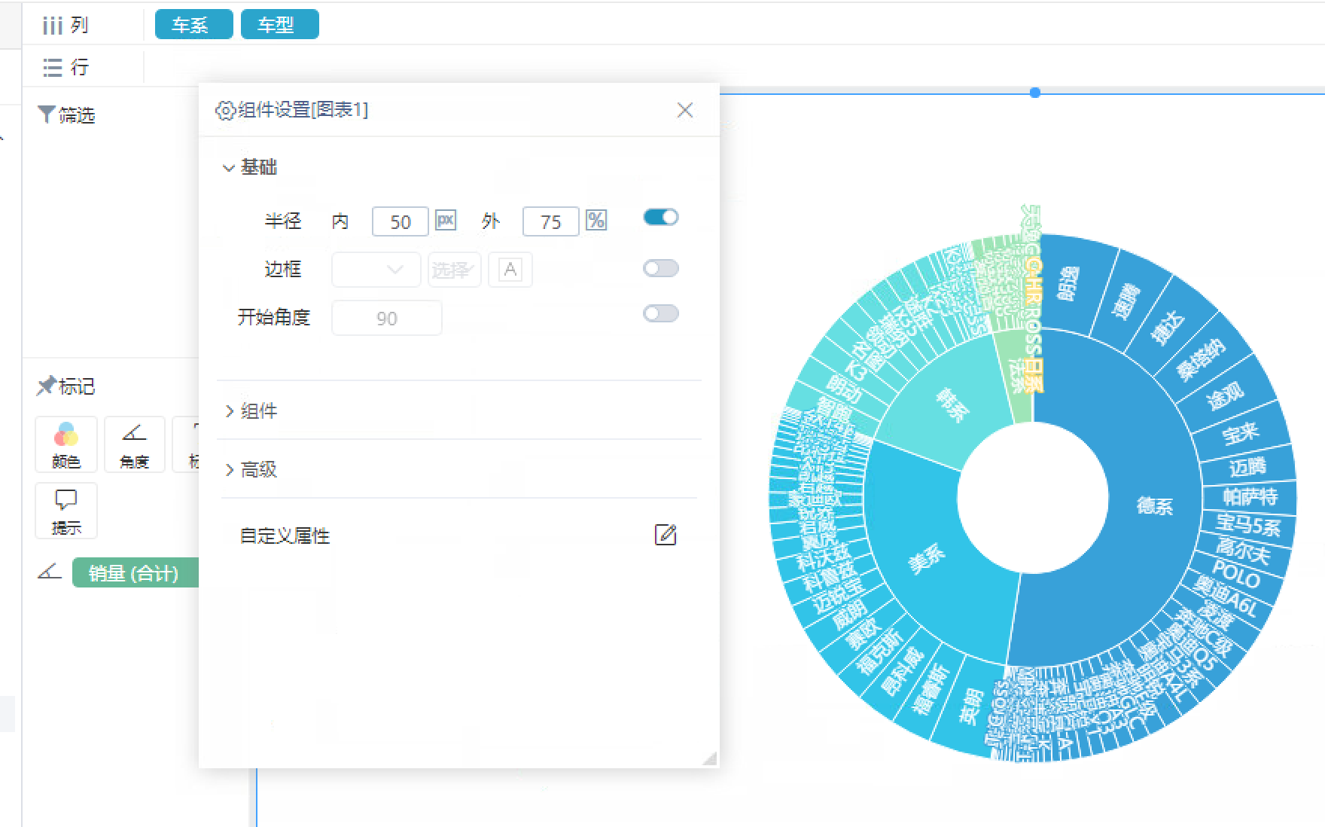
Task: Click the chart top resize handle dot
Action: coord(1035,93)
